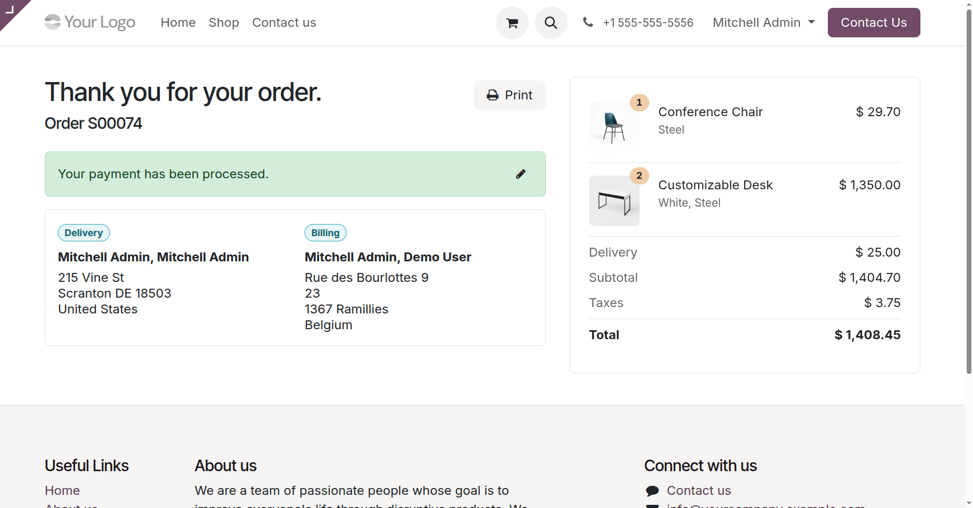Go to the Home menu item
The image size is (973, 508).
coord(178,23)
